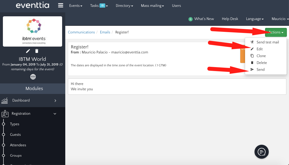Screen dimensions: 289x165
Task: Expand the Dashboard module arrow
Action: tap(55, 101)
